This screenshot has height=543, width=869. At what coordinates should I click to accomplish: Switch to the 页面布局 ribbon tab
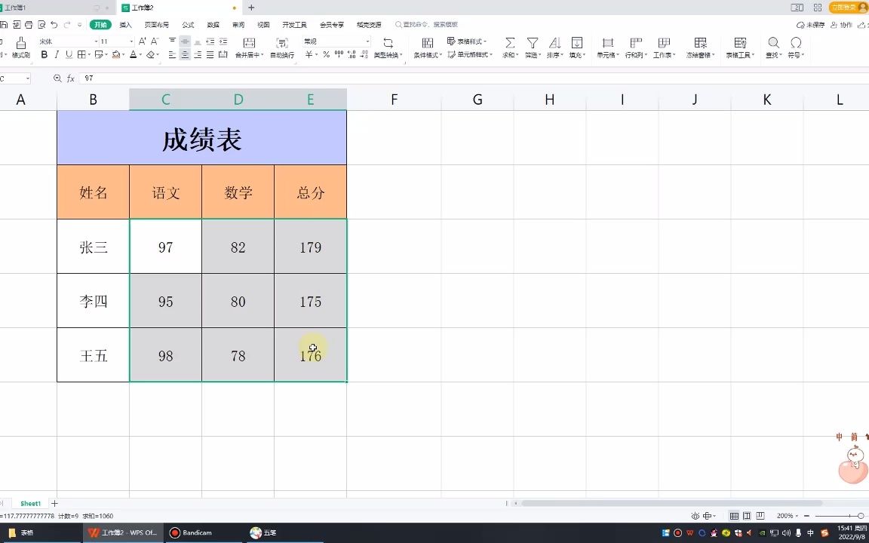[155, 24]
